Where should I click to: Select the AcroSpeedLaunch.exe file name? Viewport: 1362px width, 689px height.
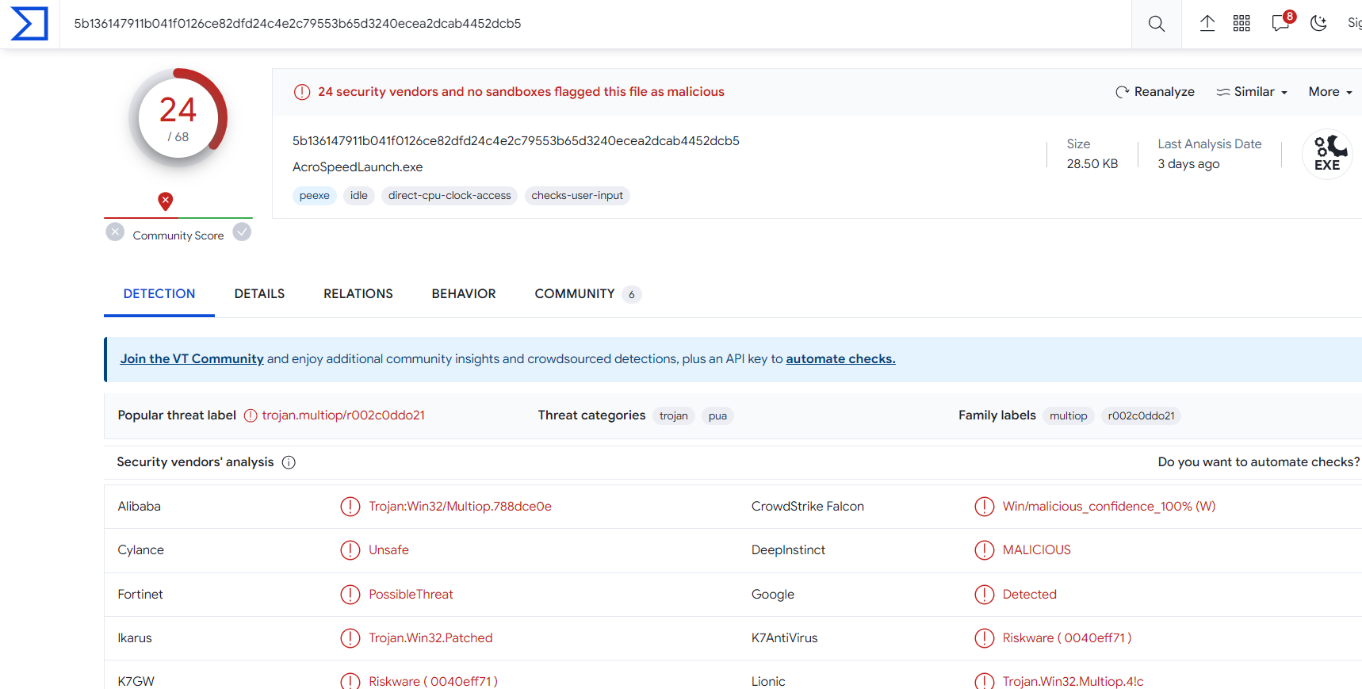[x=358, y=167]
